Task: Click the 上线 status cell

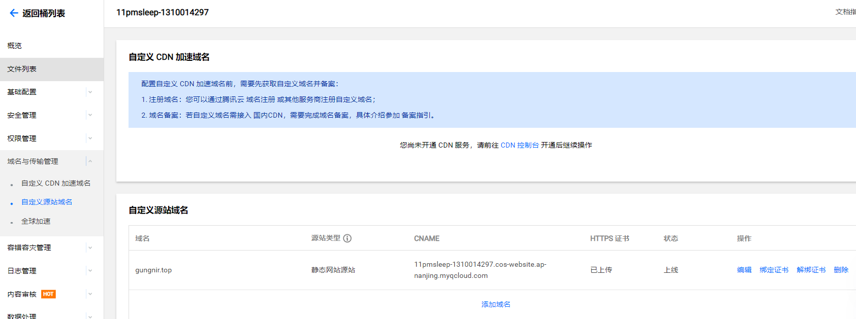Action: click(x=671, y=270)
